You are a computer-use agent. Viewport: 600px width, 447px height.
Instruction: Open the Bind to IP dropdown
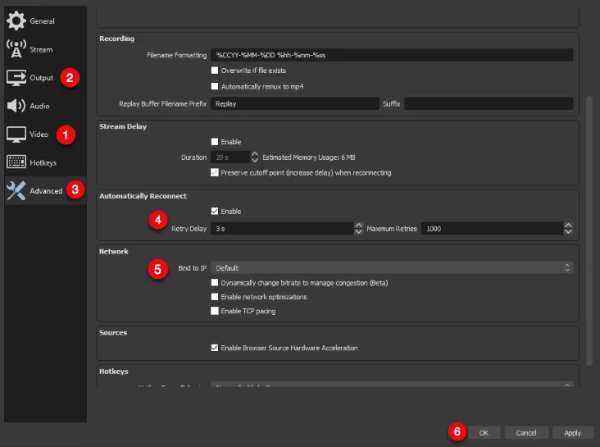392,267
